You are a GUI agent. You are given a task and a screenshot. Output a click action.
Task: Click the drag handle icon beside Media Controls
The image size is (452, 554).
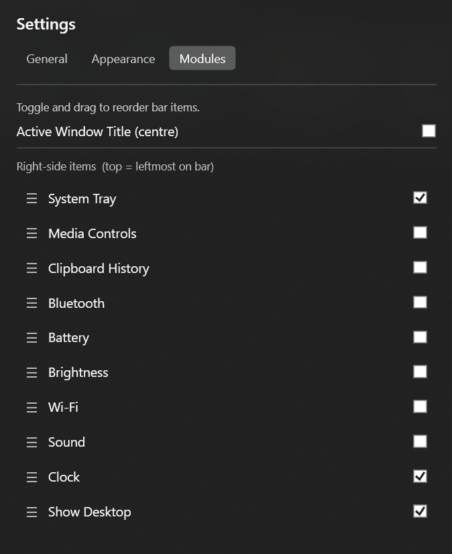32,233
